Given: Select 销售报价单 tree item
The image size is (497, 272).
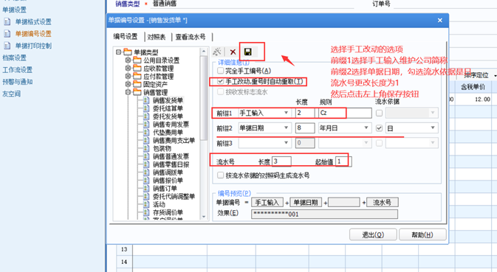Looking at the screenshot, I should (168, 181).
